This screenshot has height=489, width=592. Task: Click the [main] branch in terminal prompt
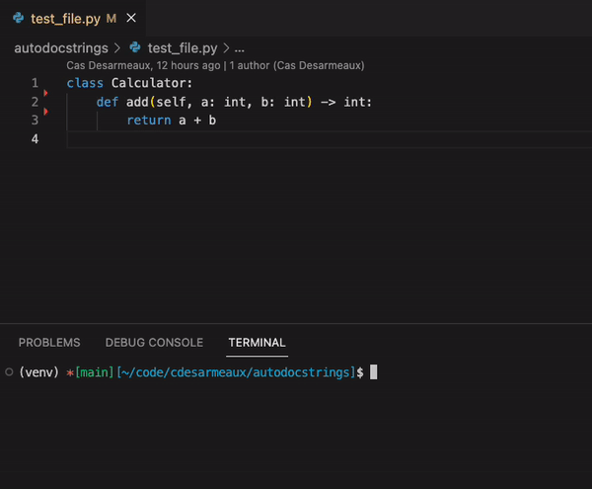(x=95, y=372)
